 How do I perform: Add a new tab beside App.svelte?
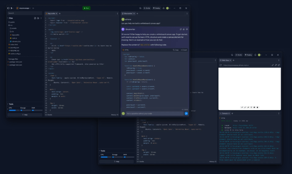pos(60,14)
